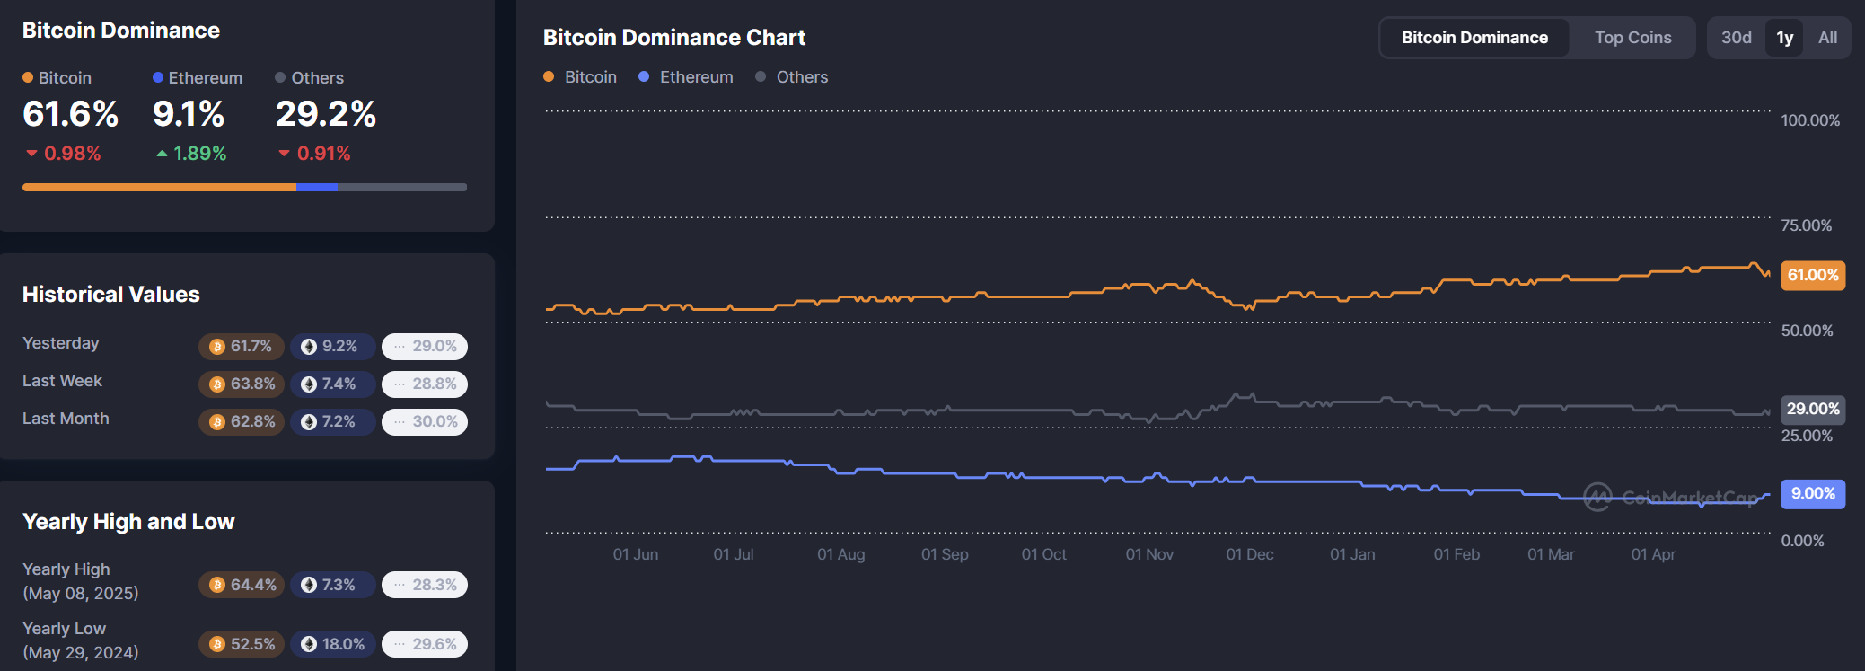The image size is (1865, 671).
Task: Click the gray 29.00% chart value tag
Action: pyautogui.click(x=1813, y=409)
